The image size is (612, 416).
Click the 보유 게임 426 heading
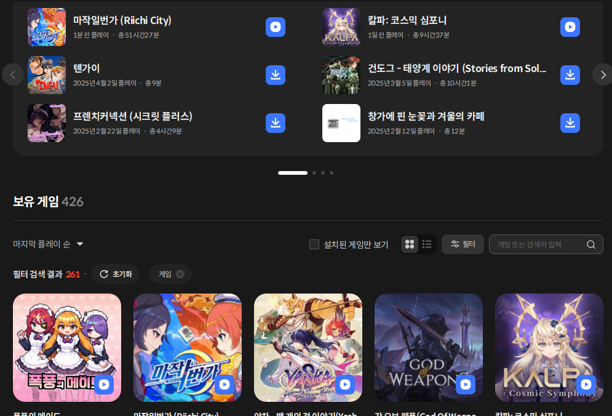click(49, 202)
